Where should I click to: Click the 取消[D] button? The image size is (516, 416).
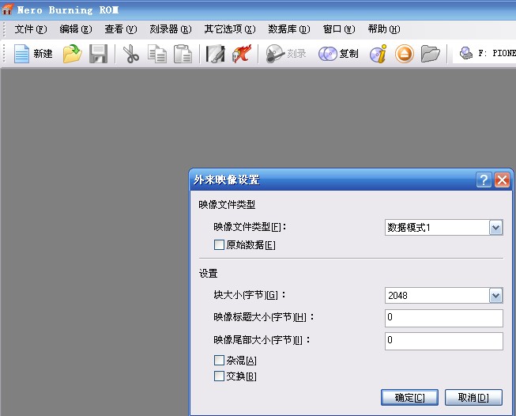coord(473,398)
